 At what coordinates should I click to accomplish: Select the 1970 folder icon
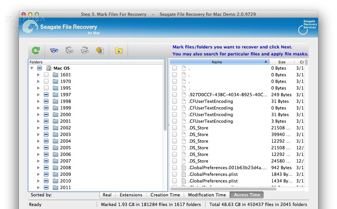click(x=56, y=81)
